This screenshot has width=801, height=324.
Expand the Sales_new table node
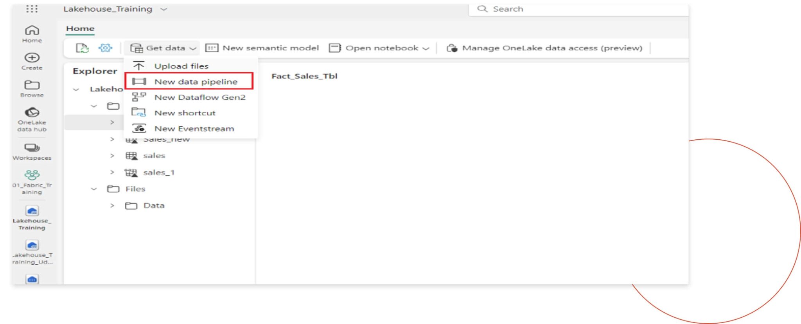click(x=112, y=139)
